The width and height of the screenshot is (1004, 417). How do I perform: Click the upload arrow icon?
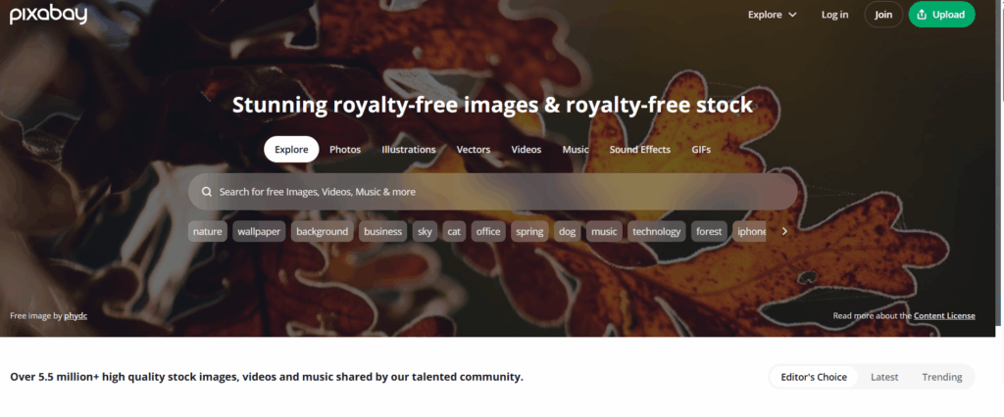[922, 15]
